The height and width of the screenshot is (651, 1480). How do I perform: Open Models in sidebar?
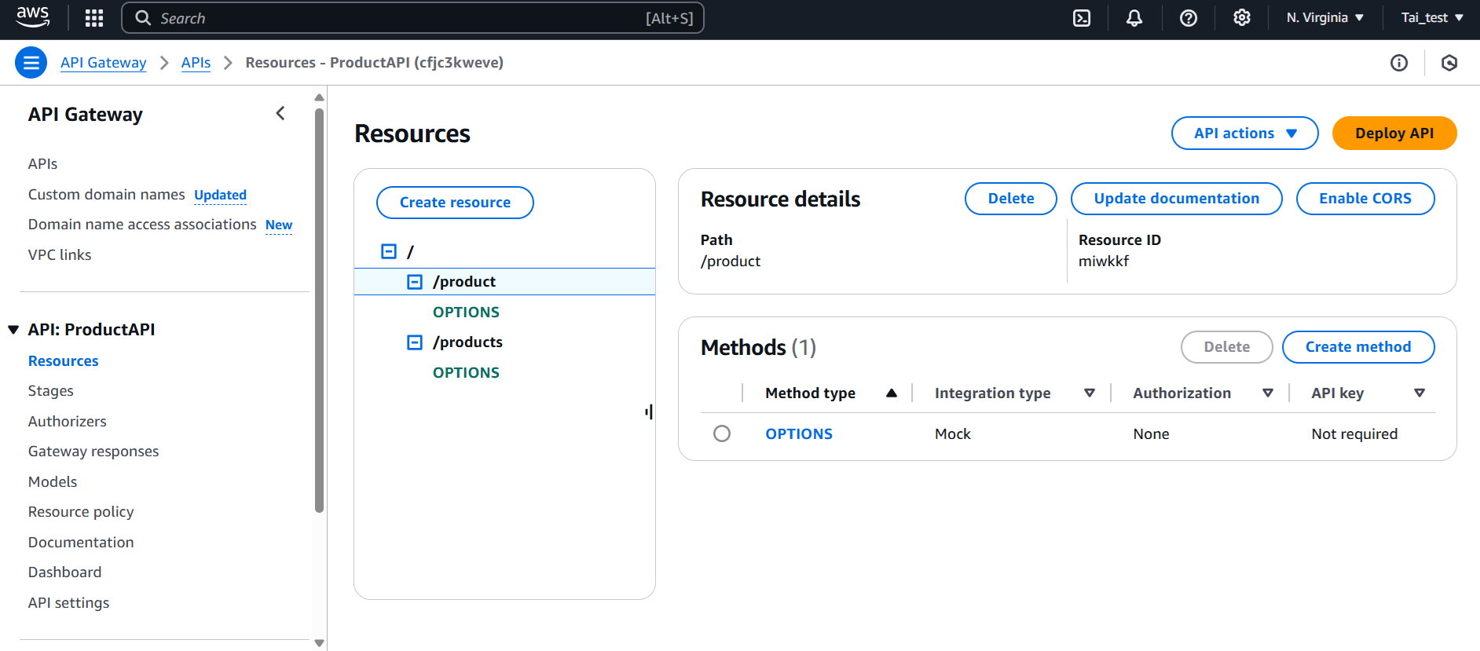coord(53,482)
